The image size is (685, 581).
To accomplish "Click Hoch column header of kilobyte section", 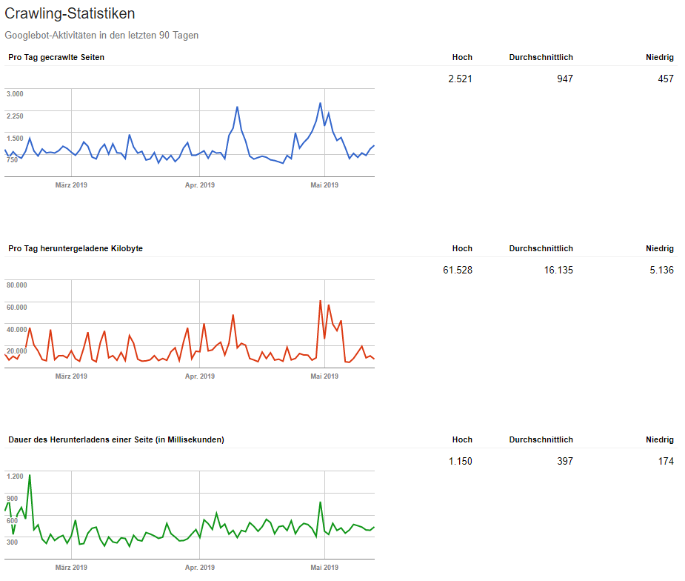I will tap(462, 248).
